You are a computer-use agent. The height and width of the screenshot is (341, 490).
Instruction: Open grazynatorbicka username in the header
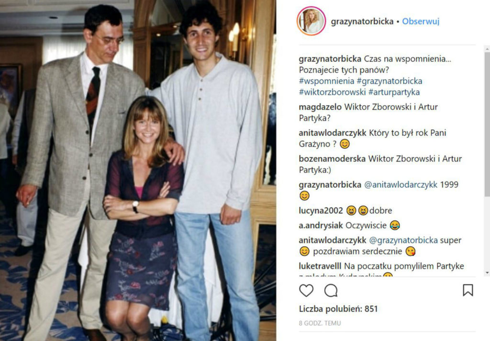(x=362, y=22)
